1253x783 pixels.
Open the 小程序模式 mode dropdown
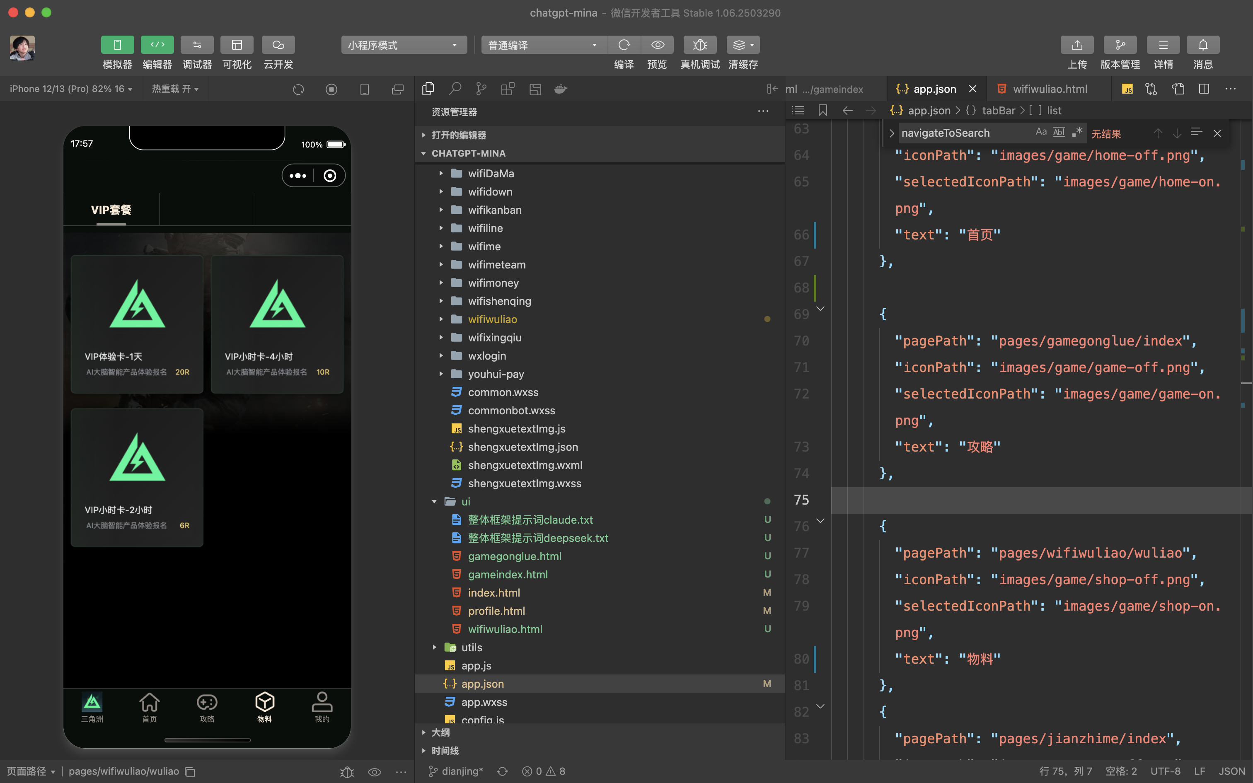pos(404,45)
